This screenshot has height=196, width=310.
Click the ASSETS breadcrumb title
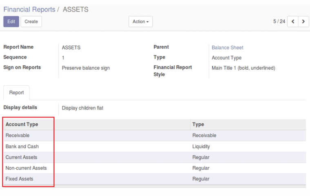point(75,9)
